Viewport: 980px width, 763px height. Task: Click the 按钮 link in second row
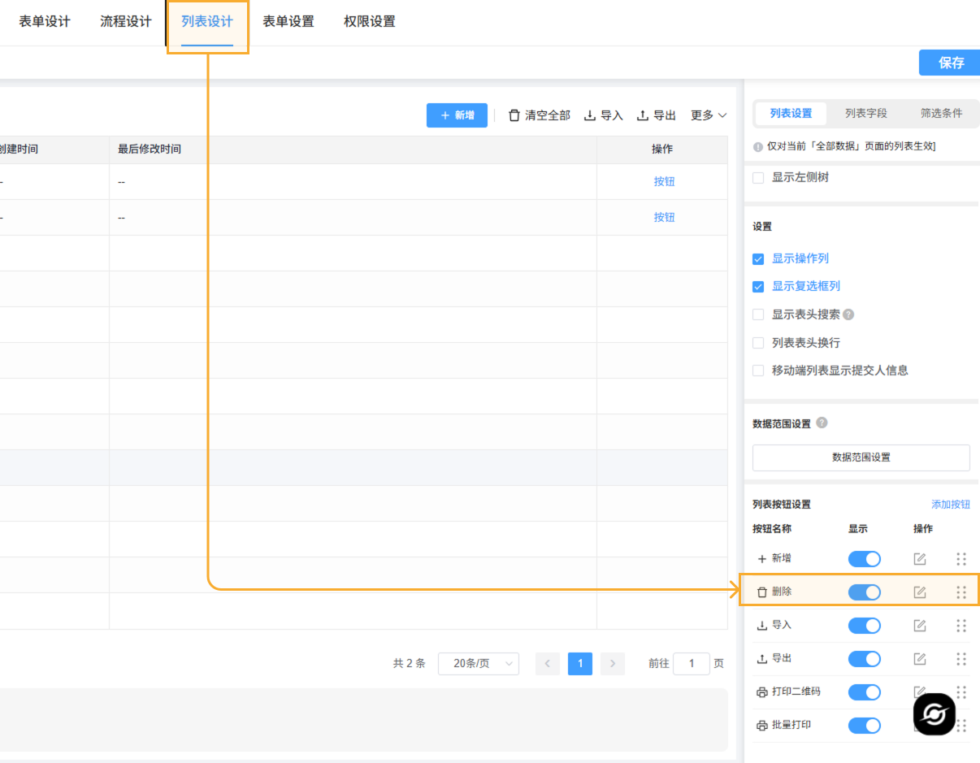pos(664,218)
